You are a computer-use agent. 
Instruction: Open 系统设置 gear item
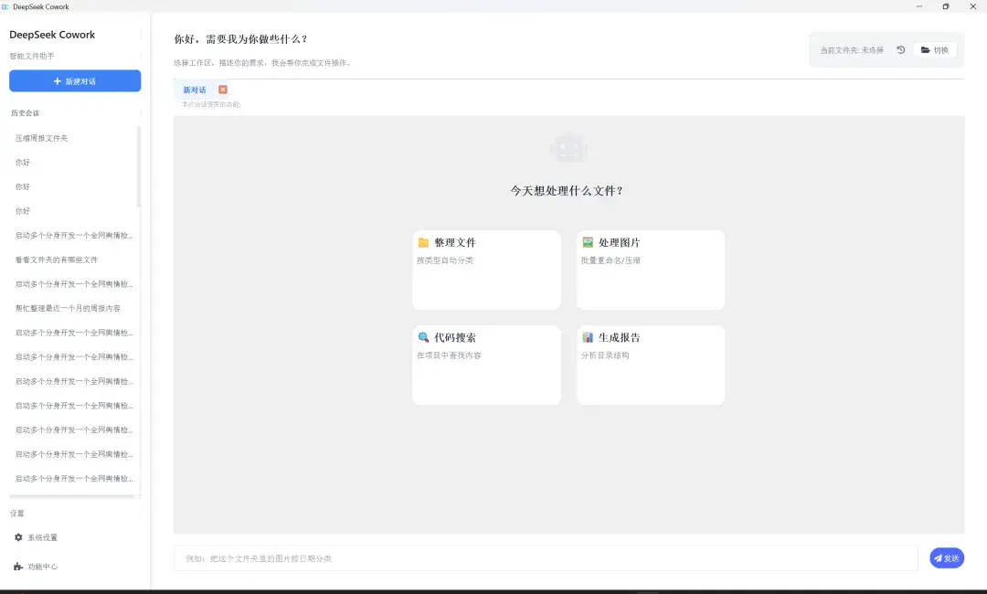37,537
